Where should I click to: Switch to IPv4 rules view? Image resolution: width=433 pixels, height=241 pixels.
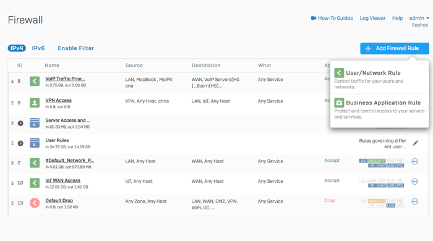[x=17, y=48]
